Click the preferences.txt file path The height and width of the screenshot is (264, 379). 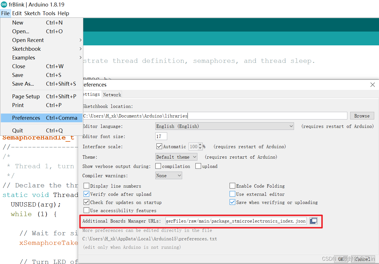150,239
